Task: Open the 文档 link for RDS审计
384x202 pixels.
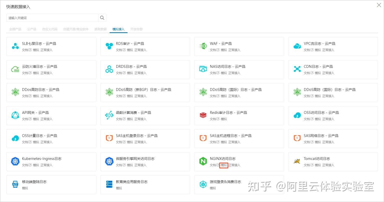Action: tap(121, 50)
